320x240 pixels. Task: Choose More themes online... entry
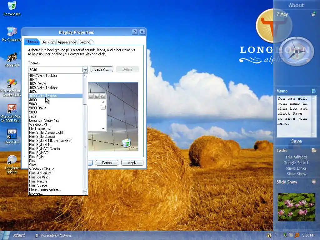click(x=56, y=189)
